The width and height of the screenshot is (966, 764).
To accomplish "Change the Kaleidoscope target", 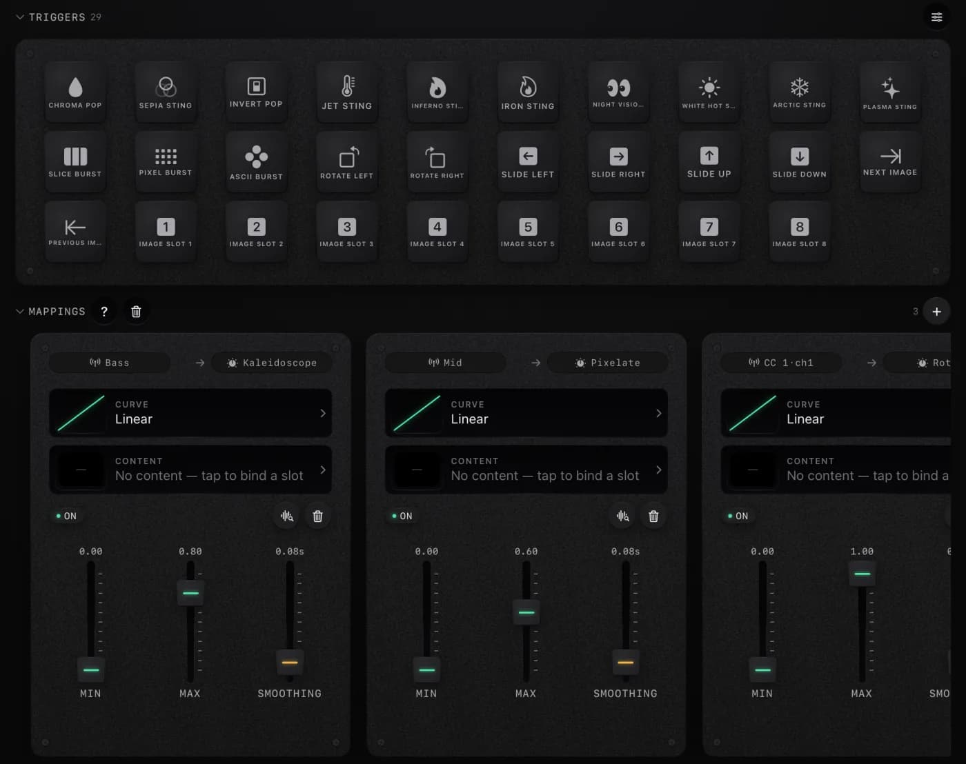I will (x=272, y=363).
